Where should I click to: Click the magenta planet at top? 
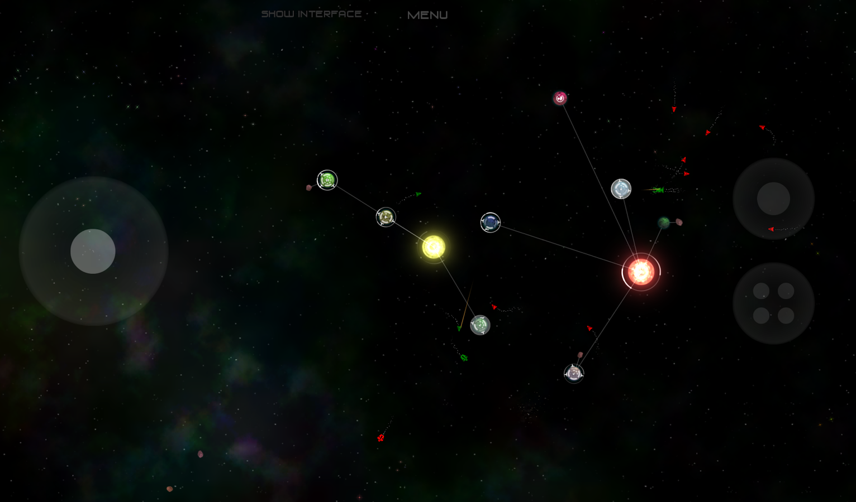tap(560, 98)
